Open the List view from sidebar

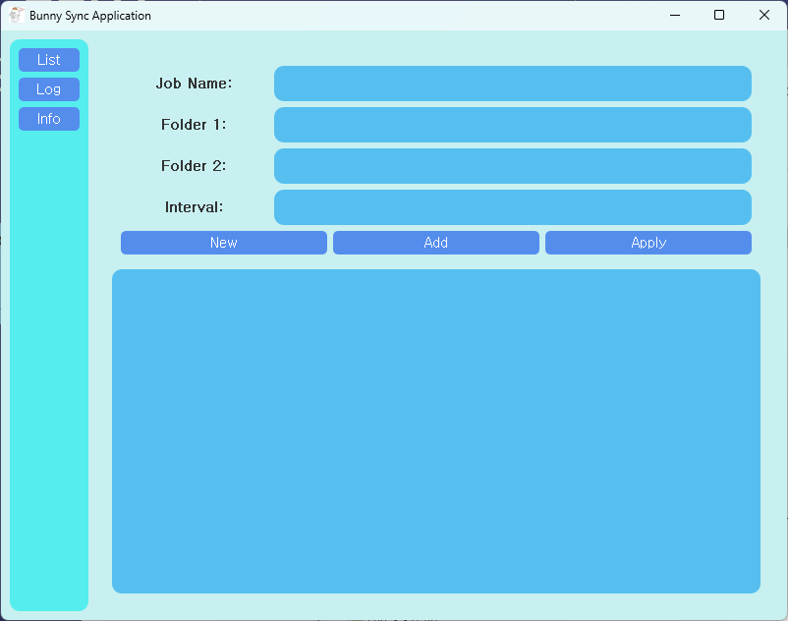tap(49, 60)
